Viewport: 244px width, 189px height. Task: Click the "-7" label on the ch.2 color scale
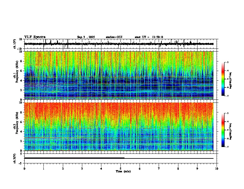pyautogui.click(x=227, y=147)
